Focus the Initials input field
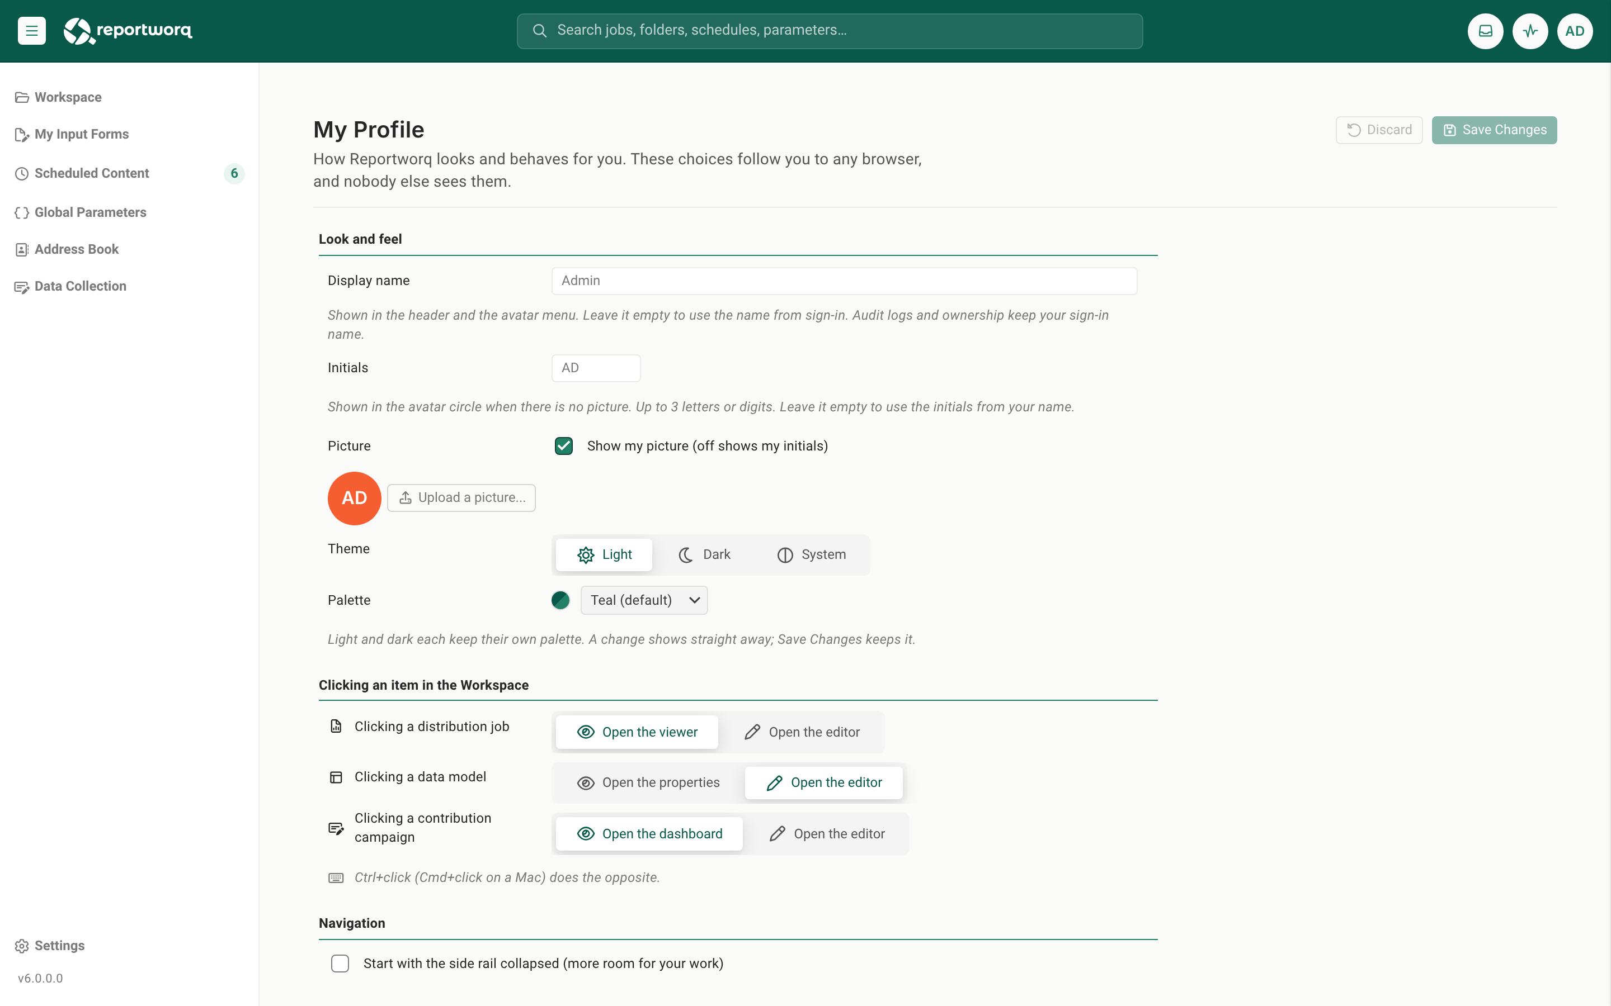 tap(596, 368)
